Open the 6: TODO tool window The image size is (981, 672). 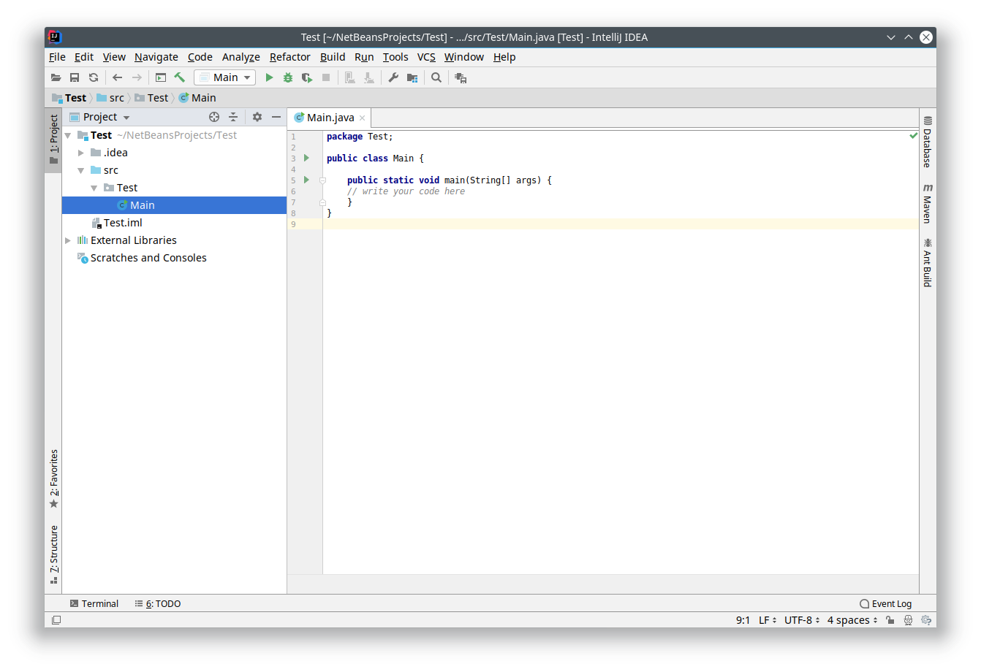click(x=158, y=604)
